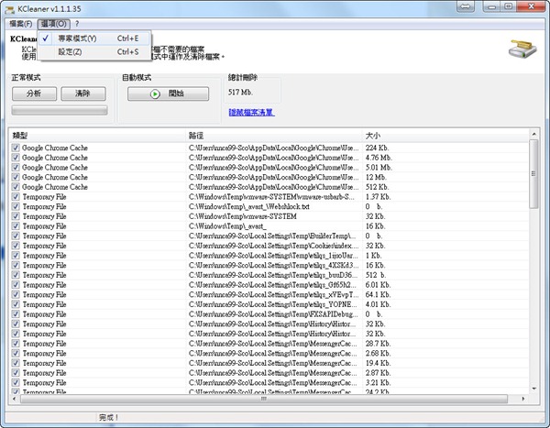Click the horizontal scrollbar thumb
The image size is (550, 428).
click(264, 399)
